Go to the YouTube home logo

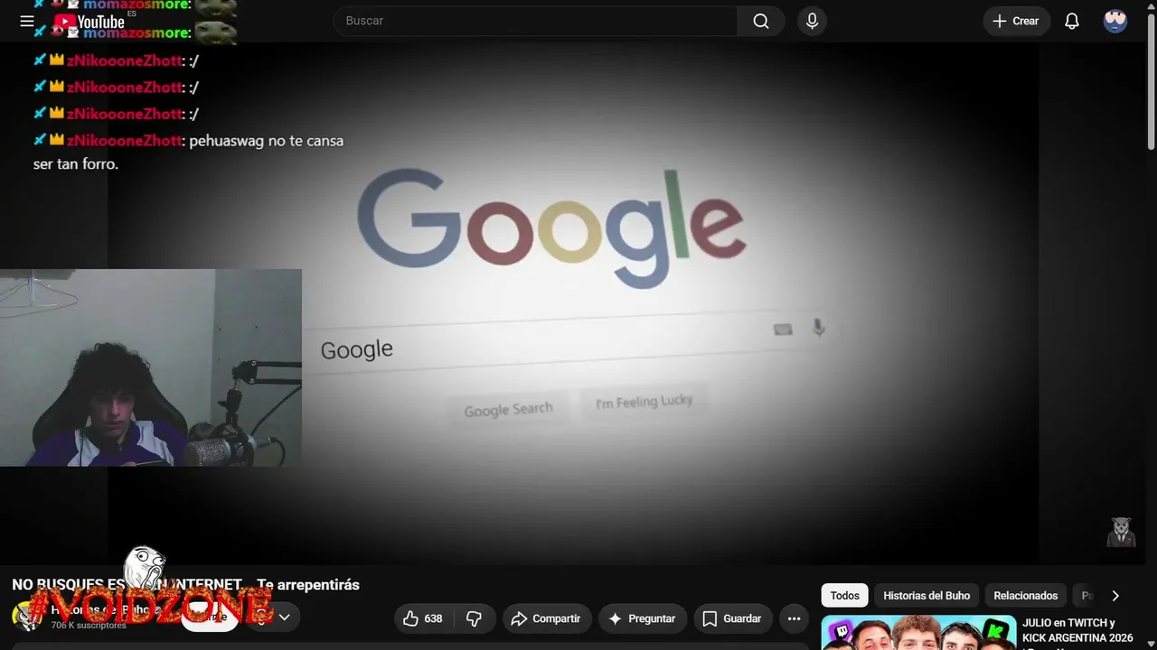tap(89, 21)
